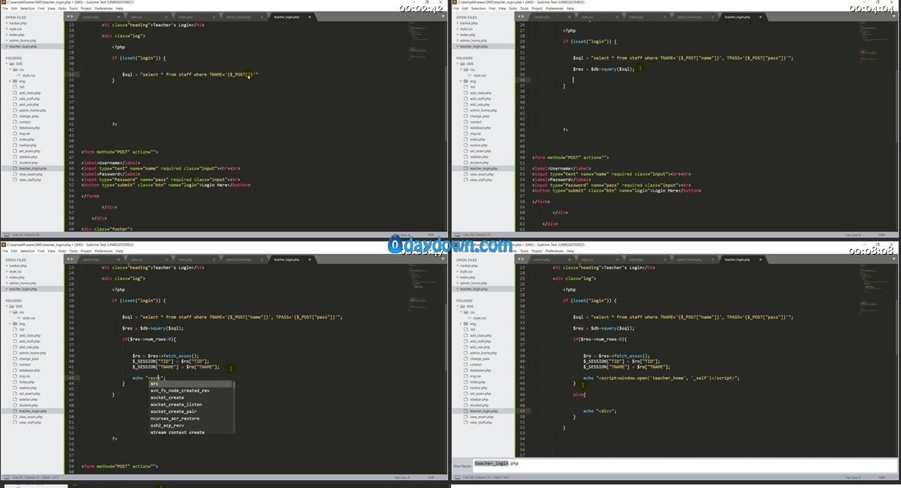Click the css folder icon in autocomplete window

tap(16, 312)
